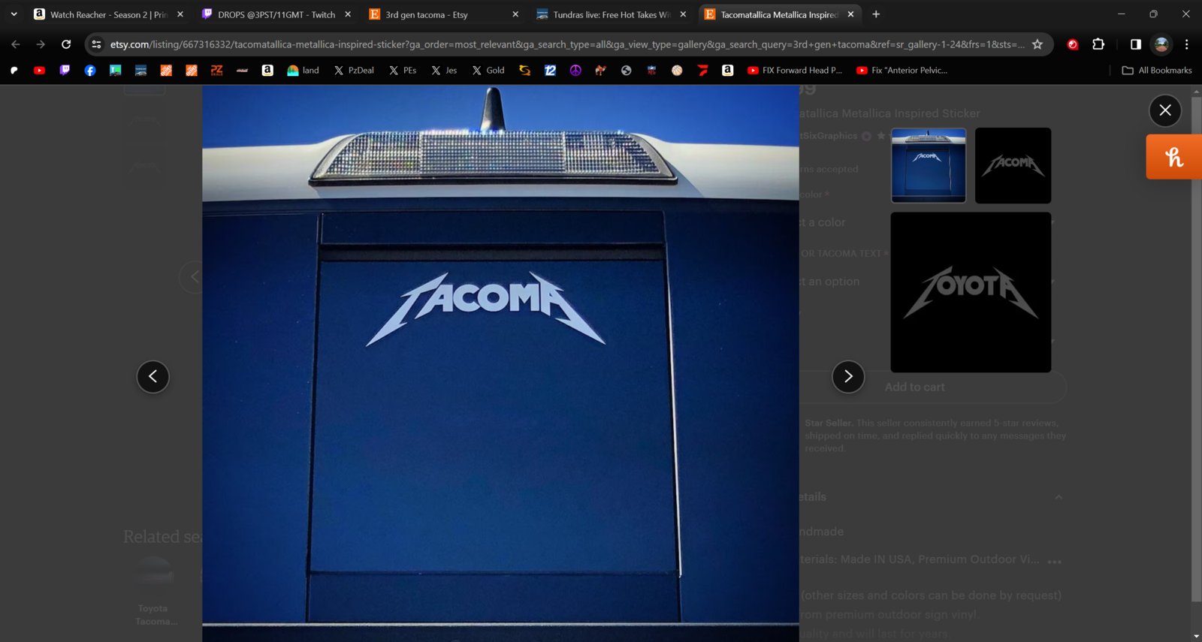Screen dimensions: 1202x642
Task: Select the small black Tacoma logo thumbnail
Action: click(1013, 165)
